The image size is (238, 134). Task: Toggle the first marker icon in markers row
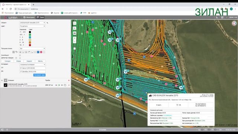(x=13, y=52)
